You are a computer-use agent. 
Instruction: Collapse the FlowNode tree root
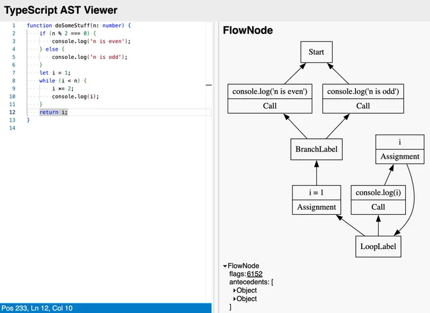[225, 266]
